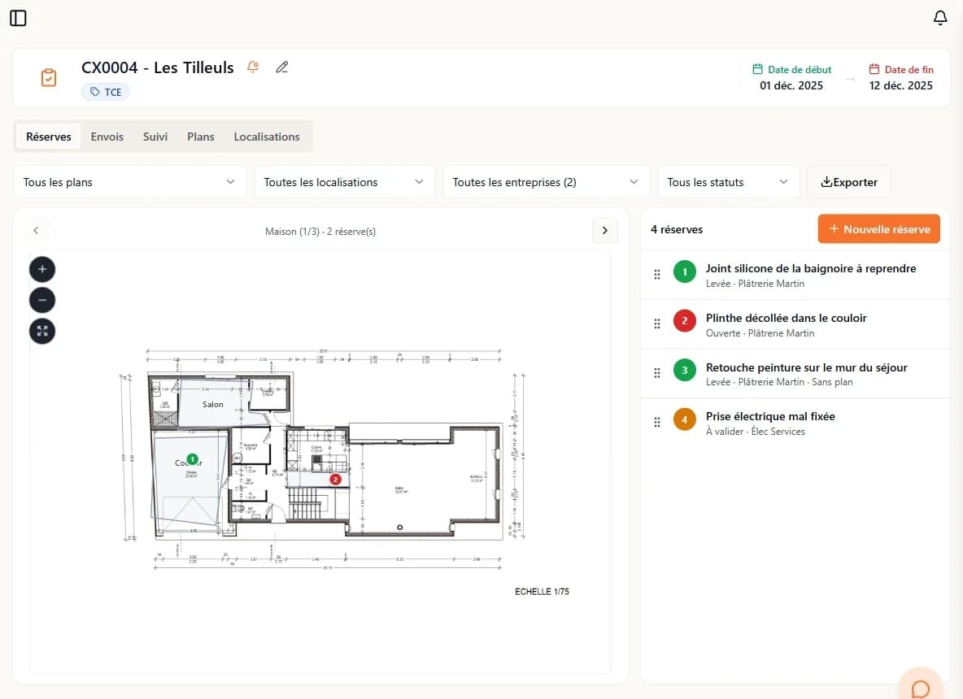Click the CX0004 - Les Tilleuls title

(x=157, y=67)
